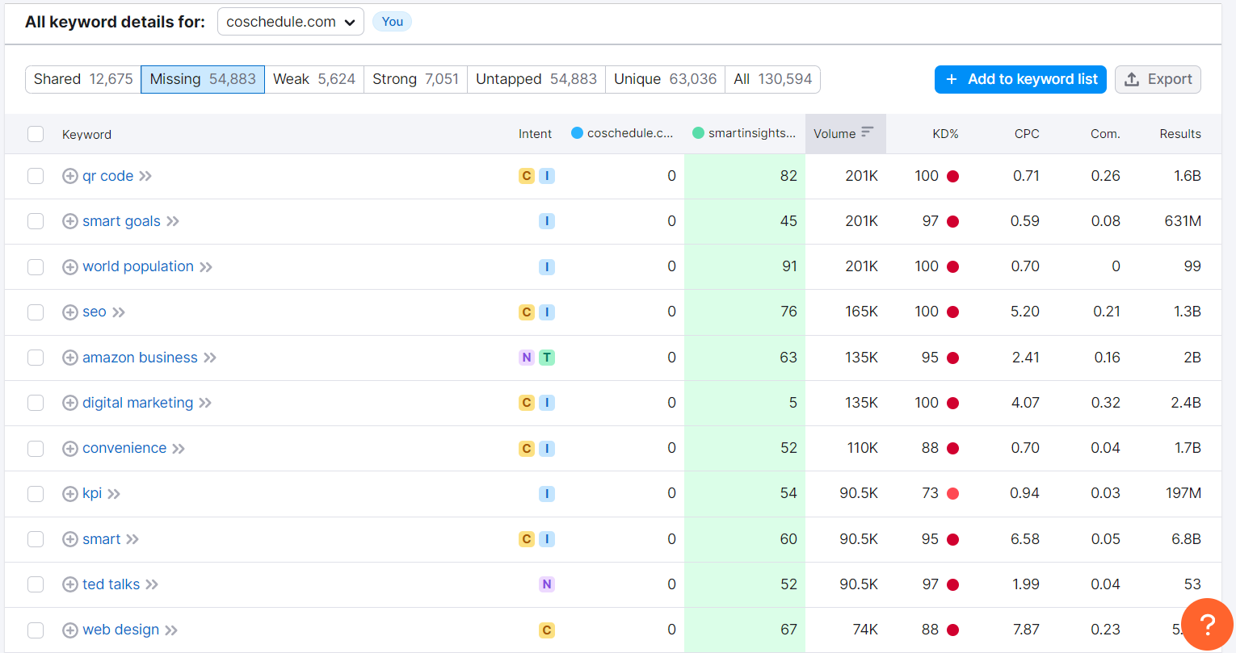1236x653 pixels.
Task: Click the Navigational intent badge for ted talks
Action: click(547, 584)
